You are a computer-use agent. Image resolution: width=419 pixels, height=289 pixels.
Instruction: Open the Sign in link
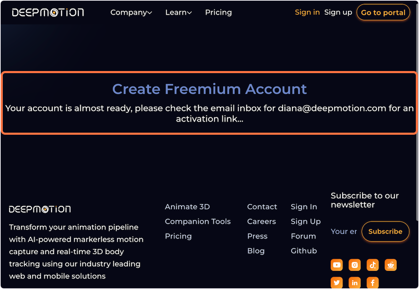pos(307,12)
